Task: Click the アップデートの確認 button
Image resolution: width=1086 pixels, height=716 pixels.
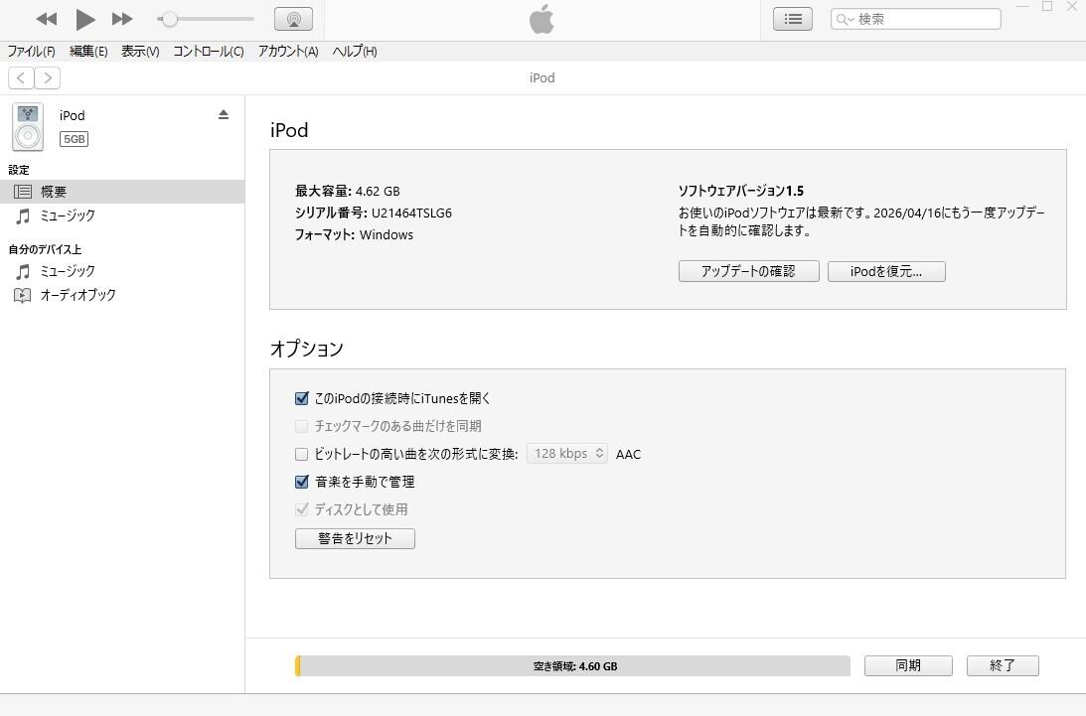Action: 748,271
